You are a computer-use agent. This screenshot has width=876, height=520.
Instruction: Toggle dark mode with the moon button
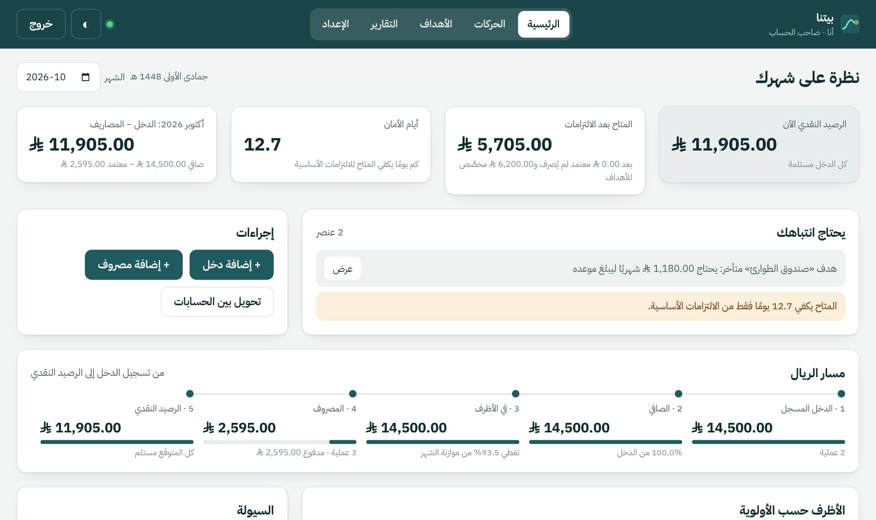point(86,24)
